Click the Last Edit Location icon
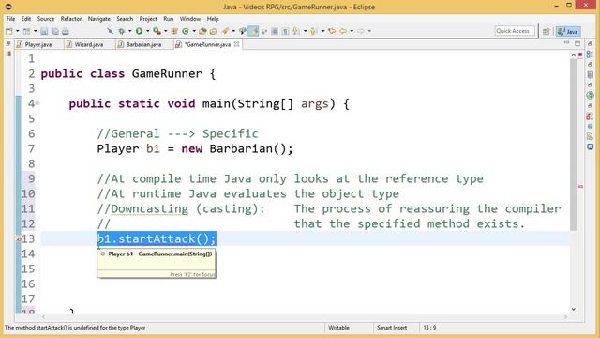Screen dimensions: 600x338 (x=332, y=31)
